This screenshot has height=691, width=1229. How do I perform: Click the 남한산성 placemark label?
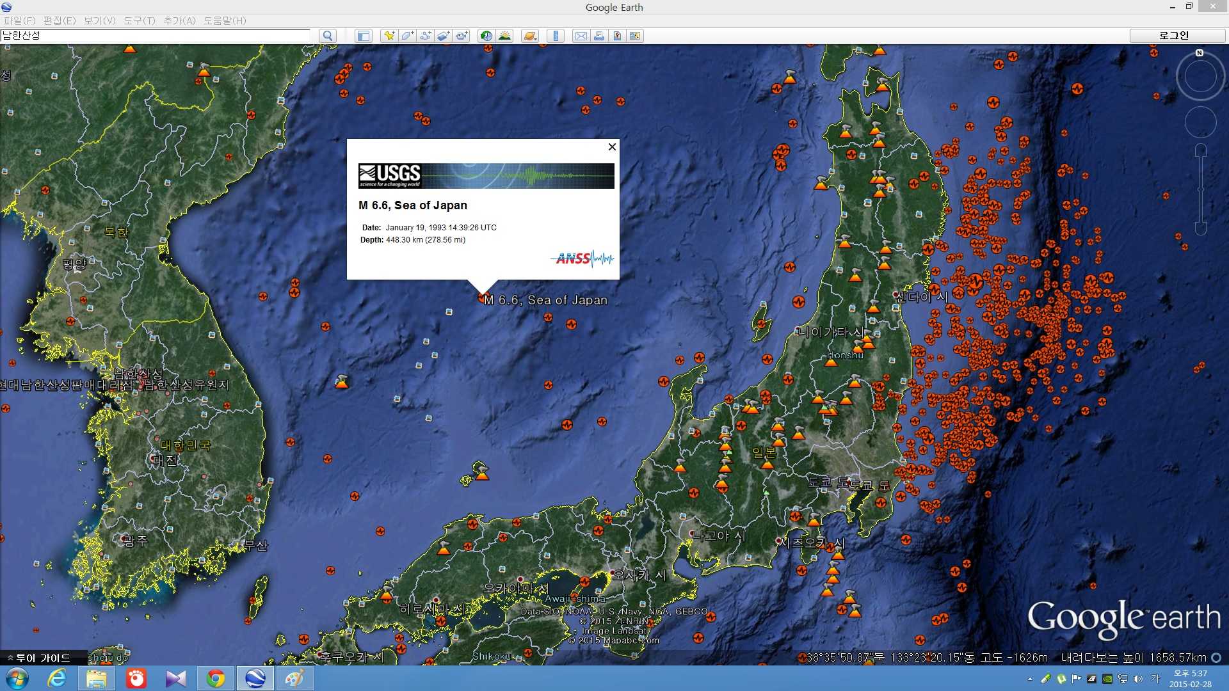tap(138, 374)
